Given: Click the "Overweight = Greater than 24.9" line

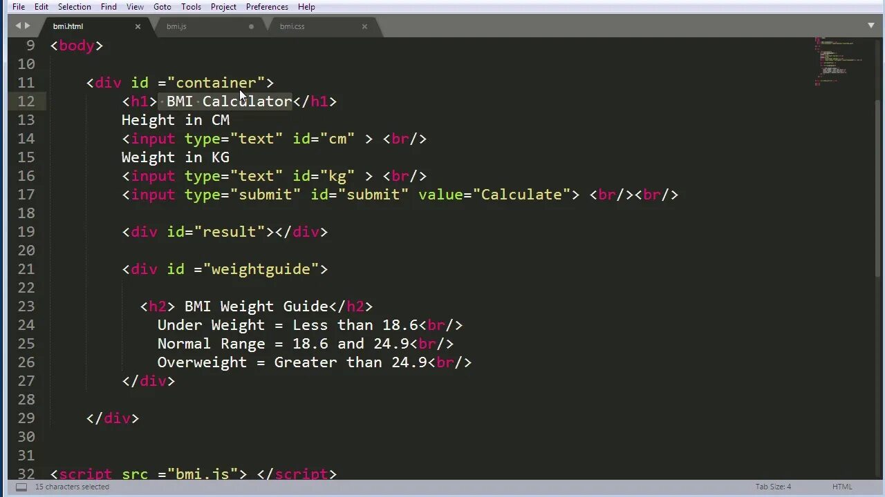Looking at the screenshot, I should [x=292, y=362].
